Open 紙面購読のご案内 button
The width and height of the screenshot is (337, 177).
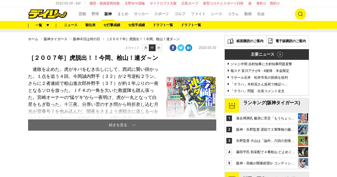pyautogui.click(x=246, y=41)
